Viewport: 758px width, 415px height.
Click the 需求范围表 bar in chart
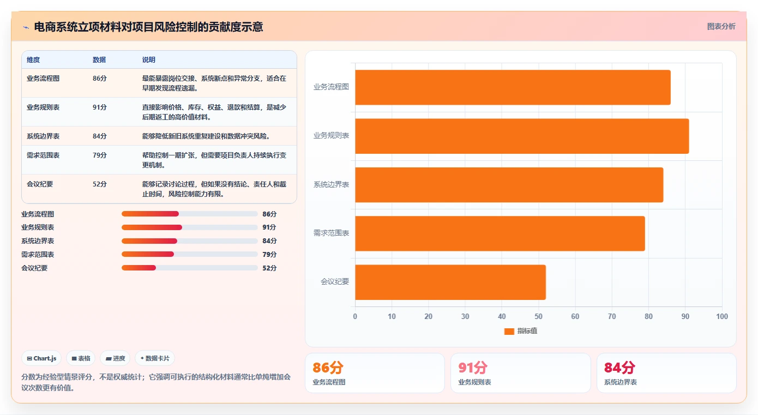click(500, 233)
